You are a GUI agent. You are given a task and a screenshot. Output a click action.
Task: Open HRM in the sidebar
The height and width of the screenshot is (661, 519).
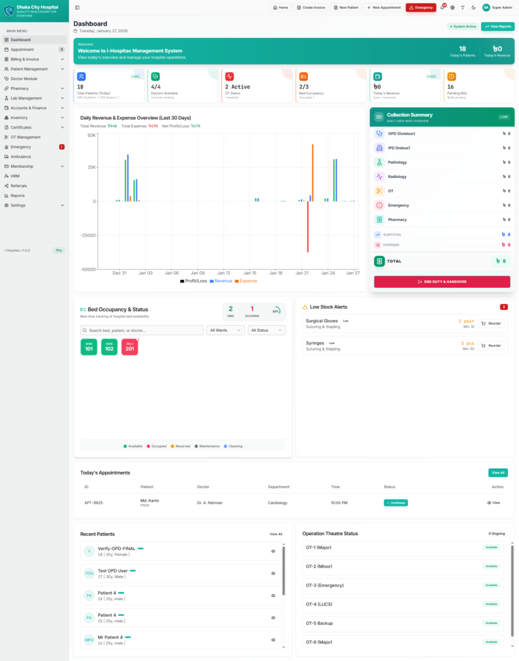(15, 176)
